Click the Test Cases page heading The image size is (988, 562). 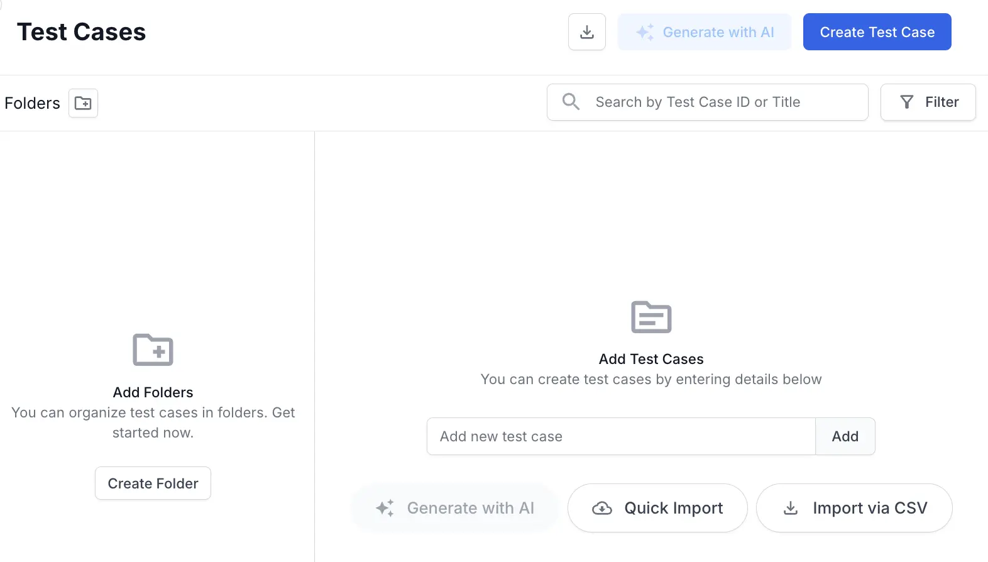pyautogui.click(x=81, y=32)
